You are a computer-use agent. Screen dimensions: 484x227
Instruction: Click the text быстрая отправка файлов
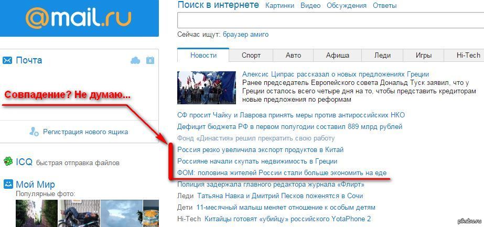tap(78, 163)
